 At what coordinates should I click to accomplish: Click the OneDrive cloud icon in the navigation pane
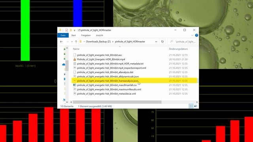coord(64,65)
